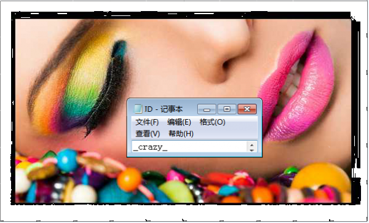
Task: Open the 格式(O) menu
Action: 213,122
